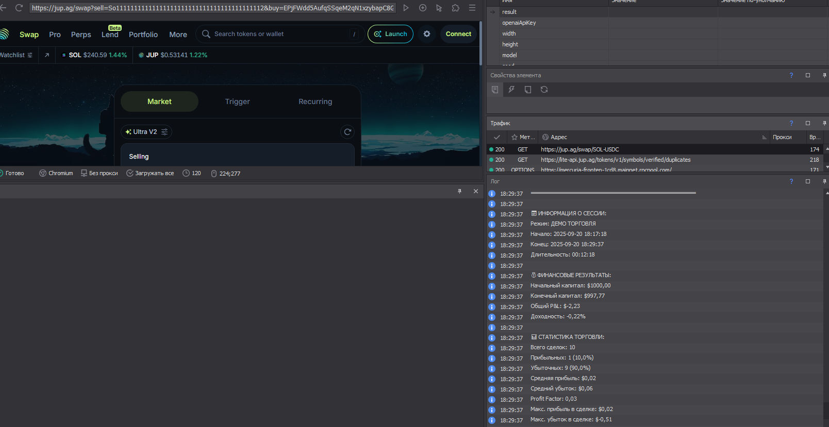Select the Market order tab

click(x=159, y=101)
